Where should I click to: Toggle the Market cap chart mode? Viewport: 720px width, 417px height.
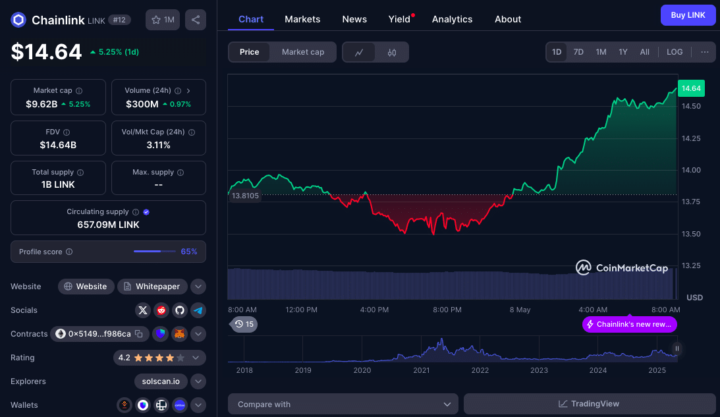click(303, 52)
